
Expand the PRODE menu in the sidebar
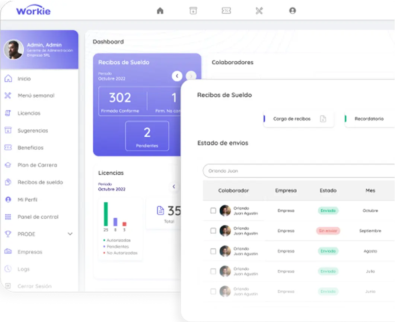click(x=70, y=234)
